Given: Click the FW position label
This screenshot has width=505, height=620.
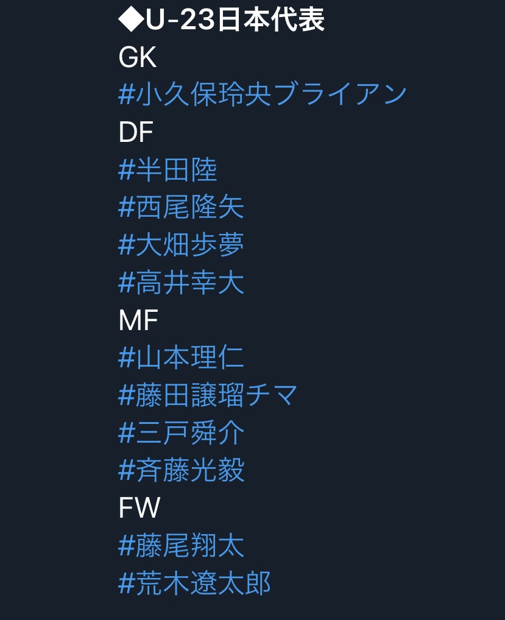Looking at the screenshot, I should (x=139, y=508).
